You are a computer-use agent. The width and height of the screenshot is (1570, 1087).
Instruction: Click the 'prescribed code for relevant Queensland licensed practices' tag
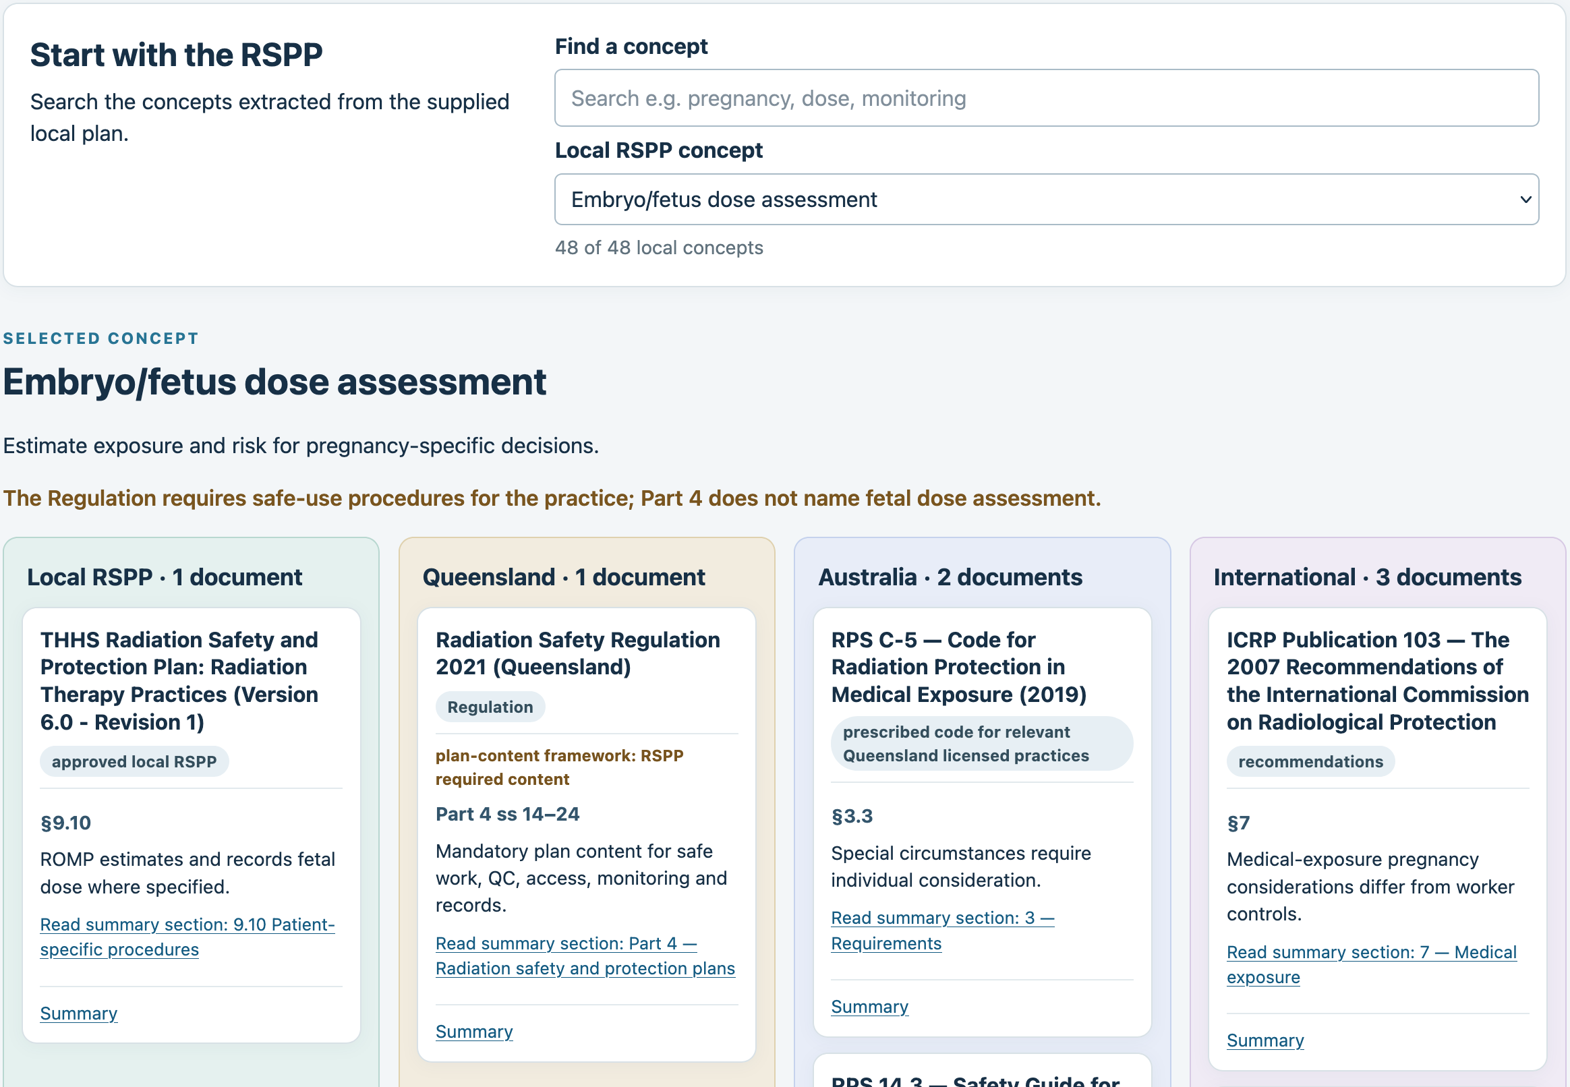981,744
